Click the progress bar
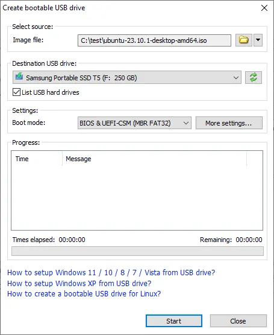 tap(137, 251)
